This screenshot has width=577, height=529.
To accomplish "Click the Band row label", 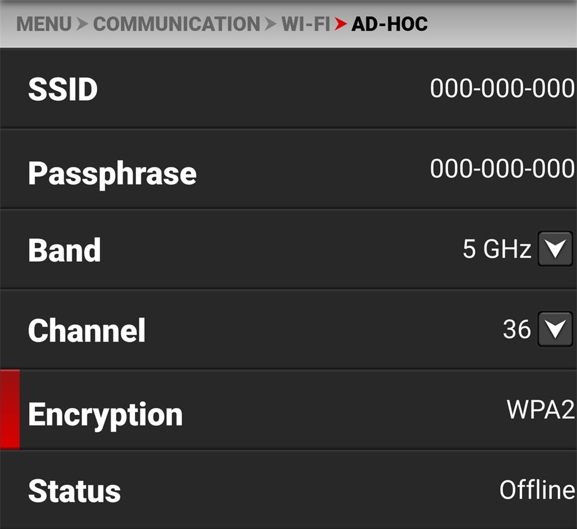I will click(64, 250).
